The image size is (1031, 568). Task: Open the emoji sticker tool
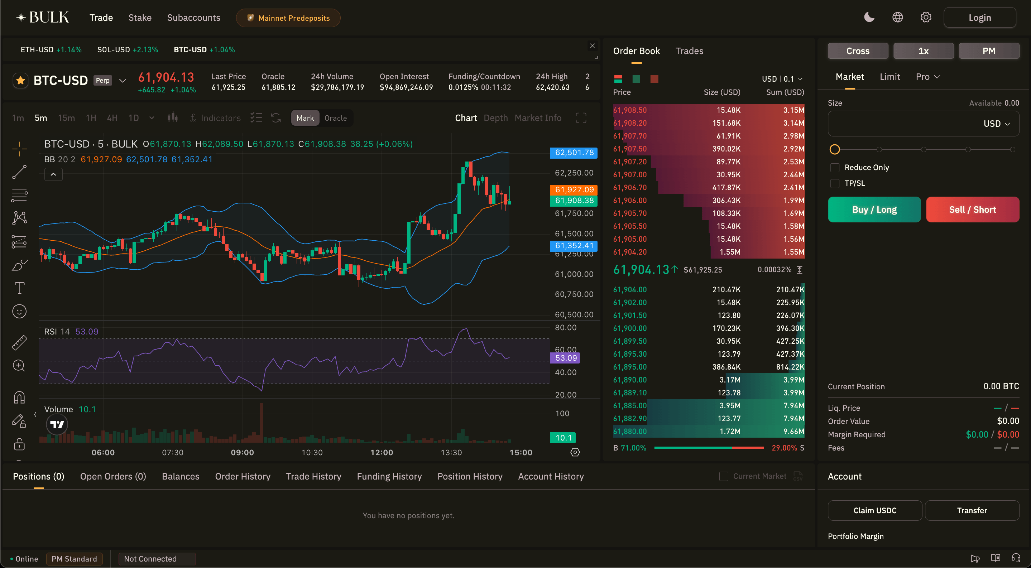19,311
